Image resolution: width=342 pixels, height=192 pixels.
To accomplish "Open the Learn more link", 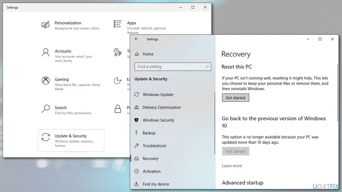I will pyautogui.click(x=232, y=166).
